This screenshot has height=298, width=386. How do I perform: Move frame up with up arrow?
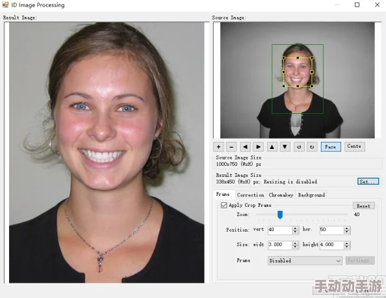pos(272,147)
